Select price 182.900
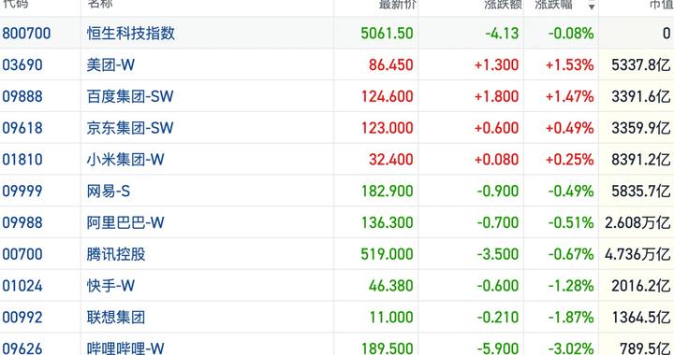 pos(387,191)
